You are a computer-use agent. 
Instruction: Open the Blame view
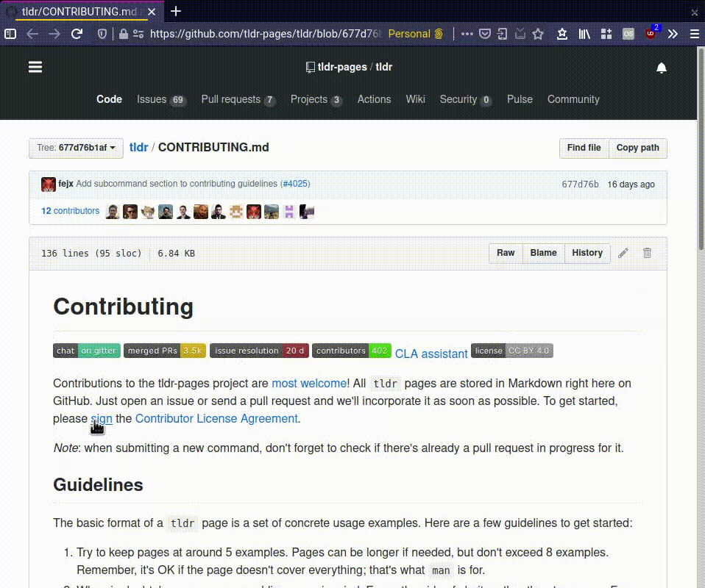[x=543, y=253]
